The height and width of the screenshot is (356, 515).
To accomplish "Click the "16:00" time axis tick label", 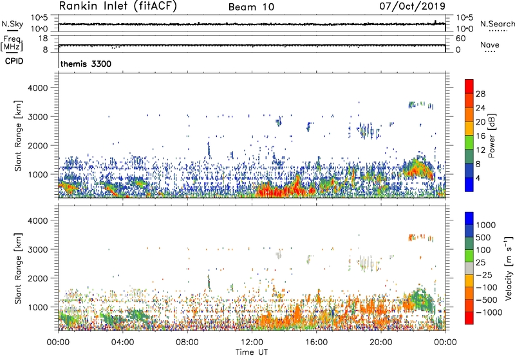I will (x=316, y=343).
